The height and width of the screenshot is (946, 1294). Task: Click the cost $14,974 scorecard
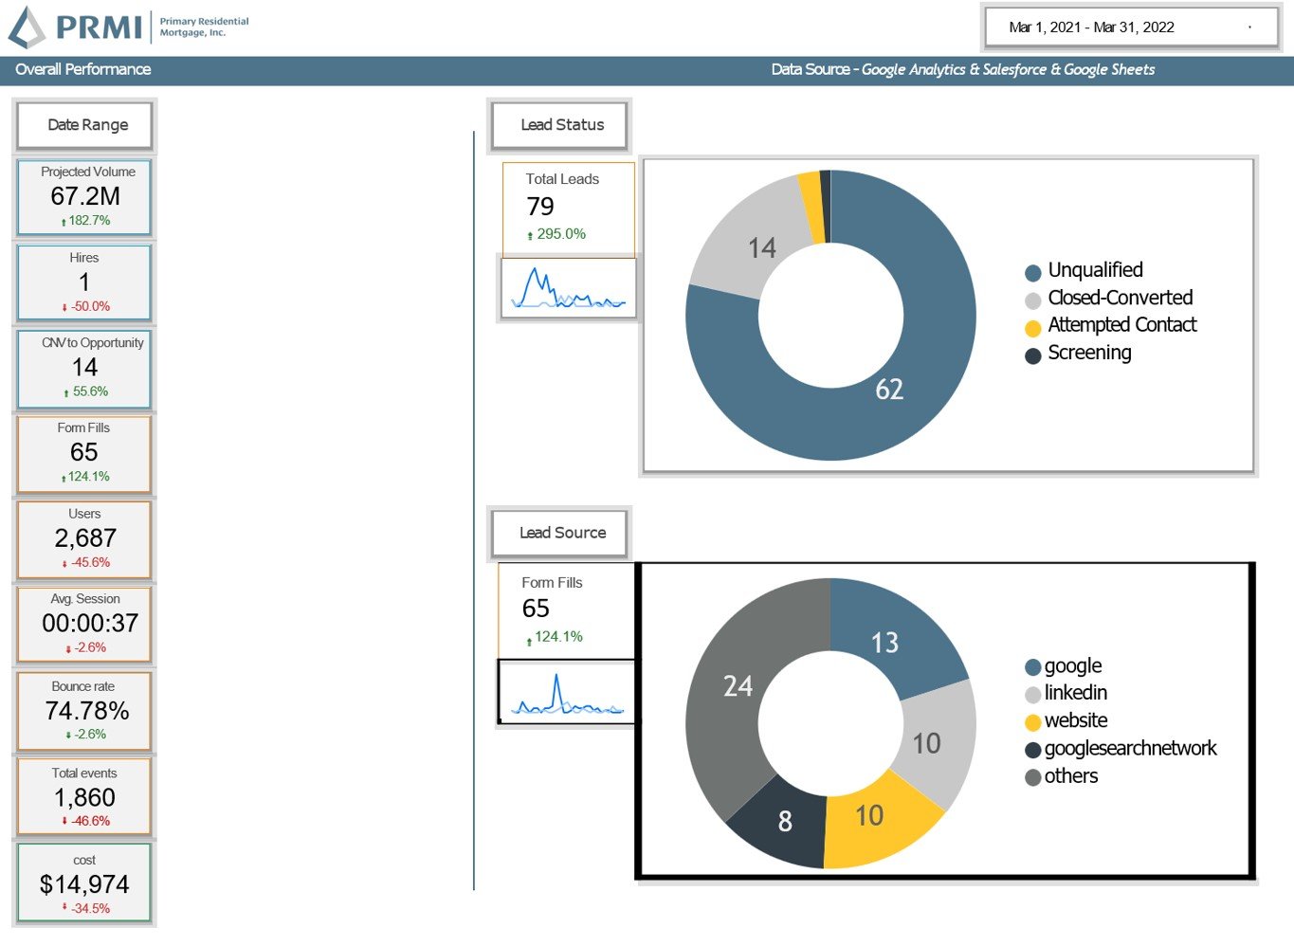coord(84,883)
